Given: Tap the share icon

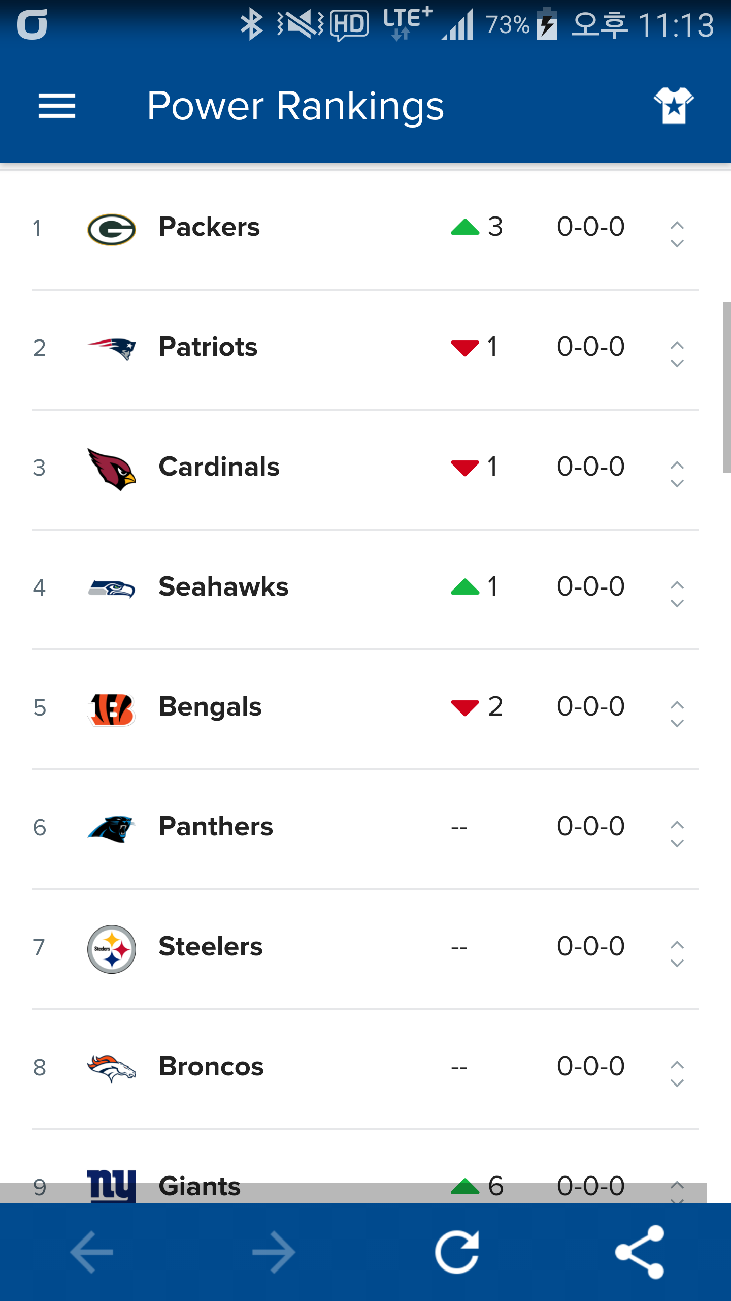Looking at the screenshot, I should tap(640, 1252).
